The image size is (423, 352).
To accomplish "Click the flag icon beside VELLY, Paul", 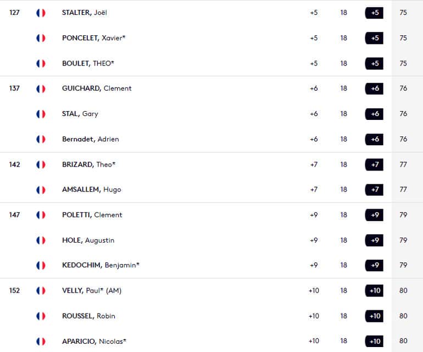I will [41, 291].
